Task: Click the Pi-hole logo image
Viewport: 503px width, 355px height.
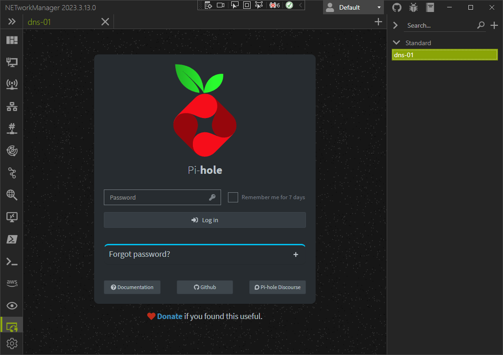Action: [205, 111]
